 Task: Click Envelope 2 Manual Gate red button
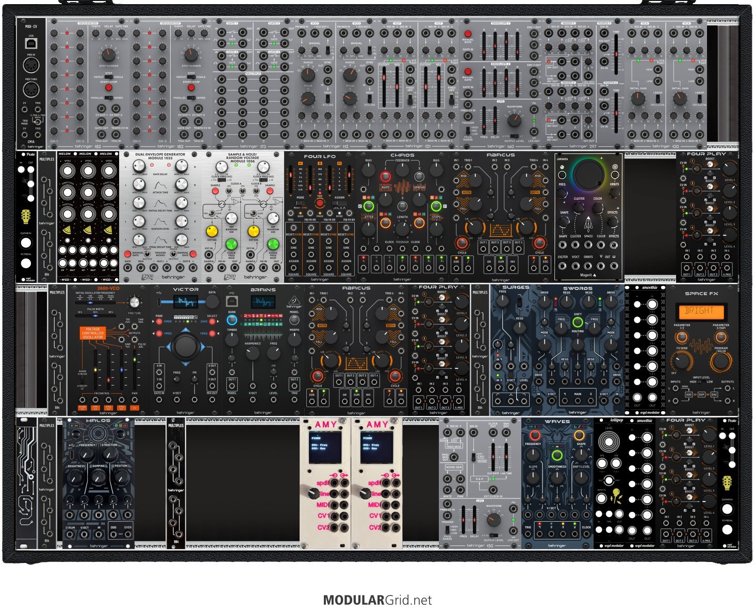468,71
